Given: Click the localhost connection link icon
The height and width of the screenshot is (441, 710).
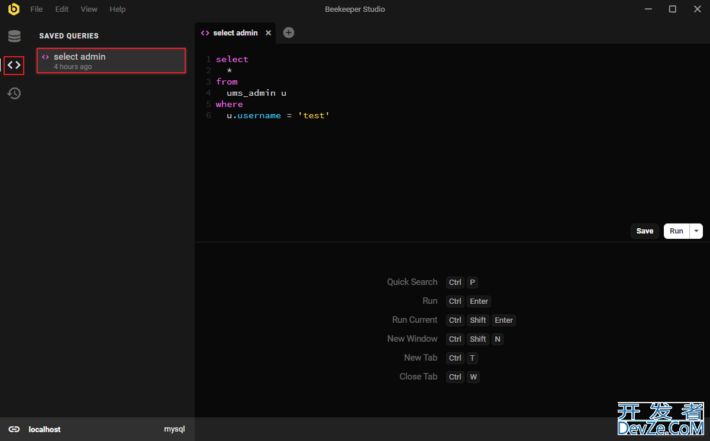Looking at the screenshot, I should point(14,429).
